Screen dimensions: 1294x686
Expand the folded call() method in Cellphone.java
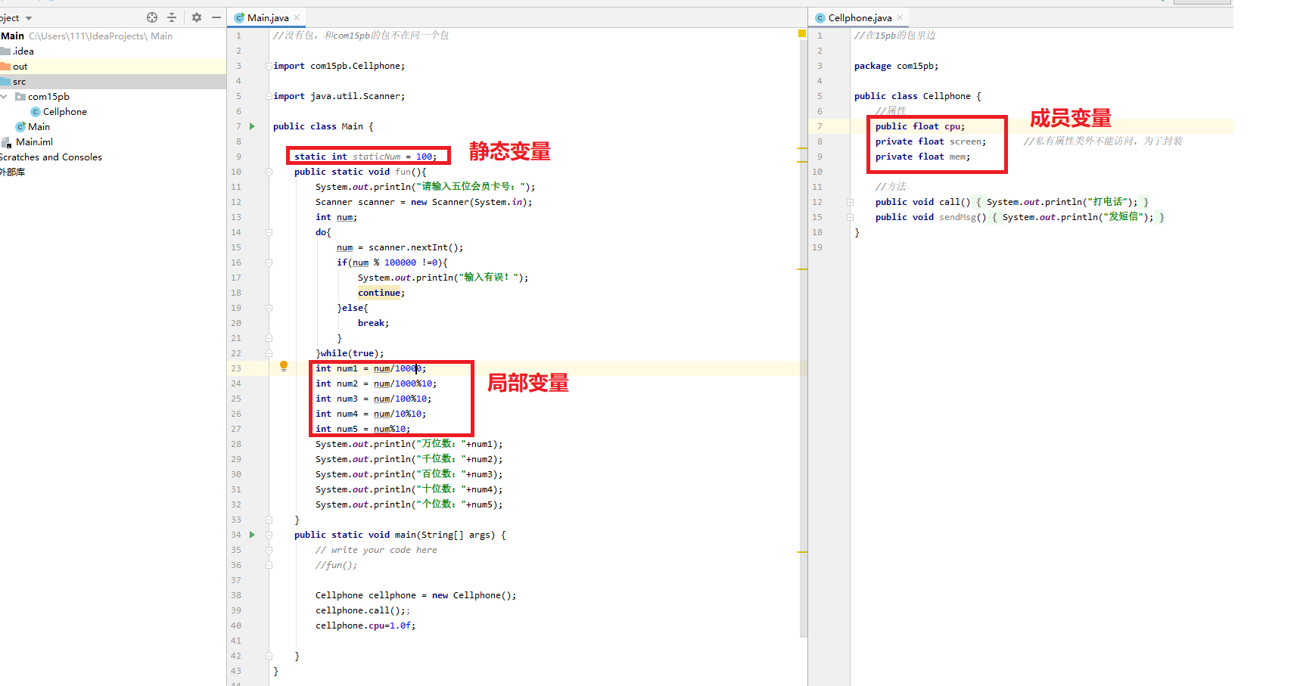[x=850, y=202]
